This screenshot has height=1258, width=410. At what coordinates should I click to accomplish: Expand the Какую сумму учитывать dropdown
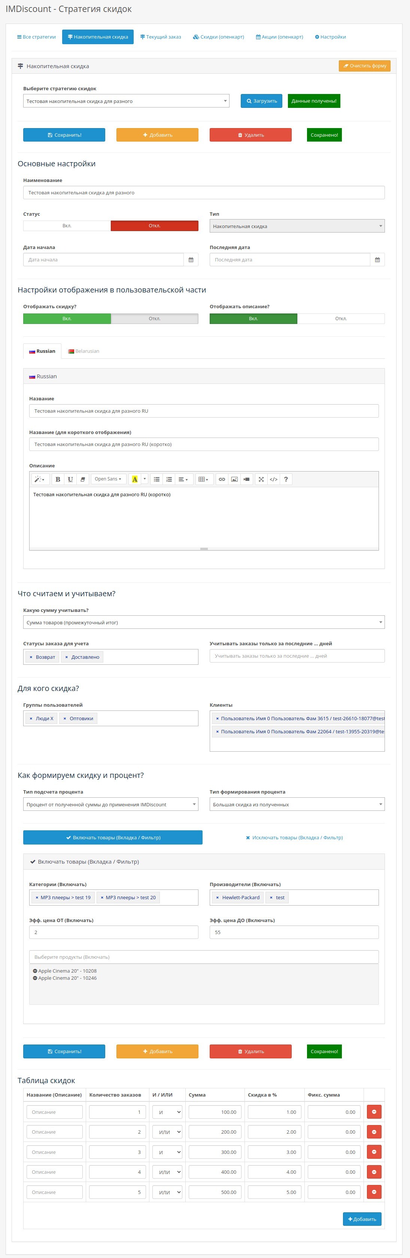204,622
